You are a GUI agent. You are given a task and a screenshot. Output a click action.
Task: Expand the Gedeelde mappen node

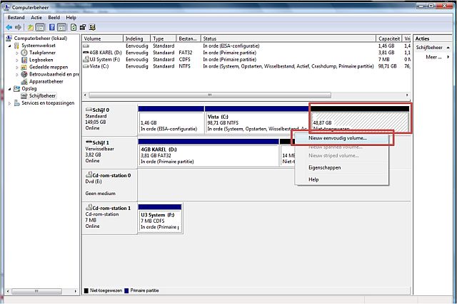coord(17,67)
